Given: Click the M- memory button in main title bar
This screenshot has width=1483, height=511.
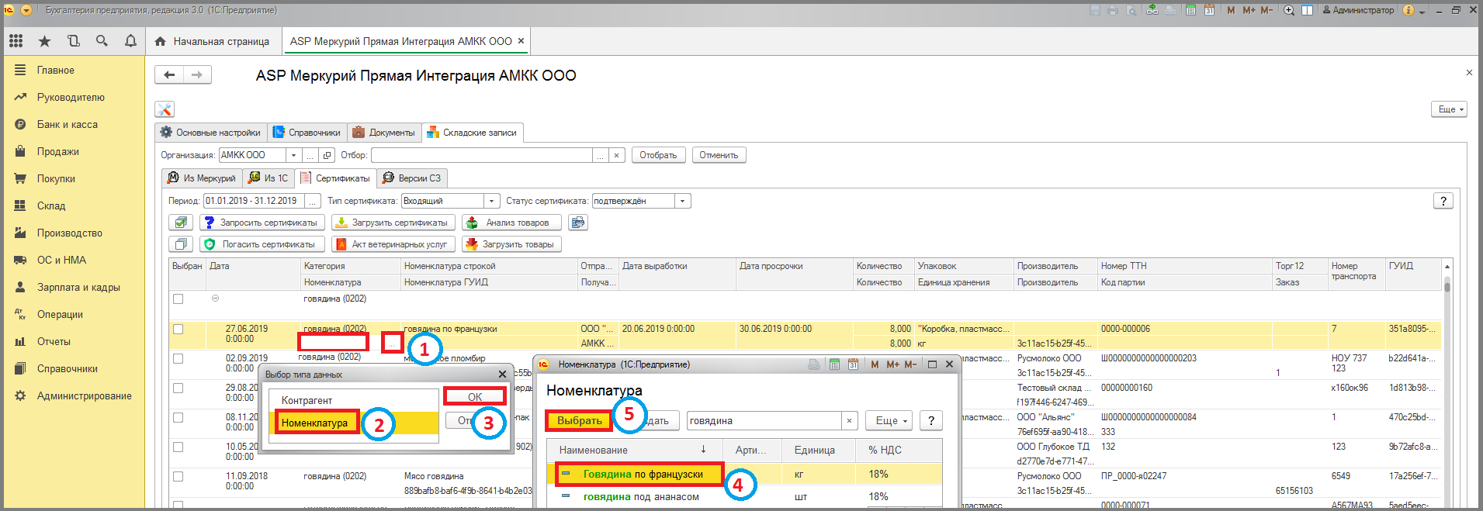Looking at the screenshot, I should (1266, 10).
